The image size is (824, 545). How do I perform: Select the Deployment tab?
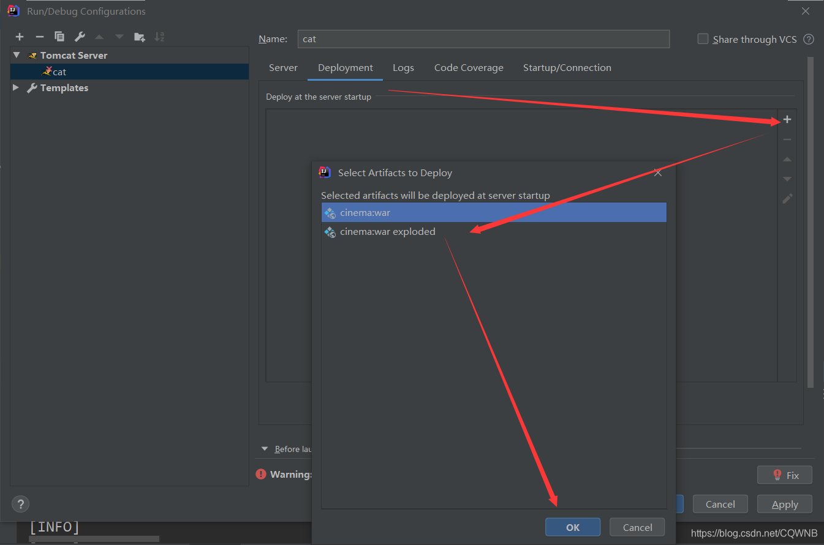click(346, 68)
